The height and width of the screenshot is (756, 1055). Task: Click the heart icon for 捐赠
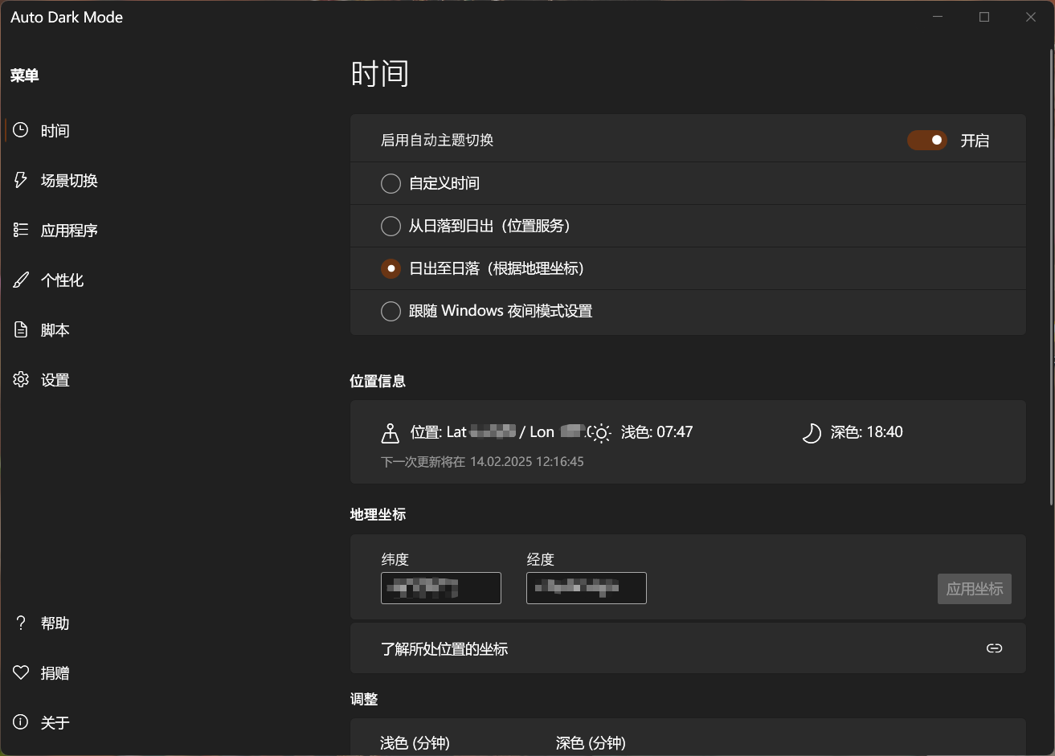pos(21,672)
